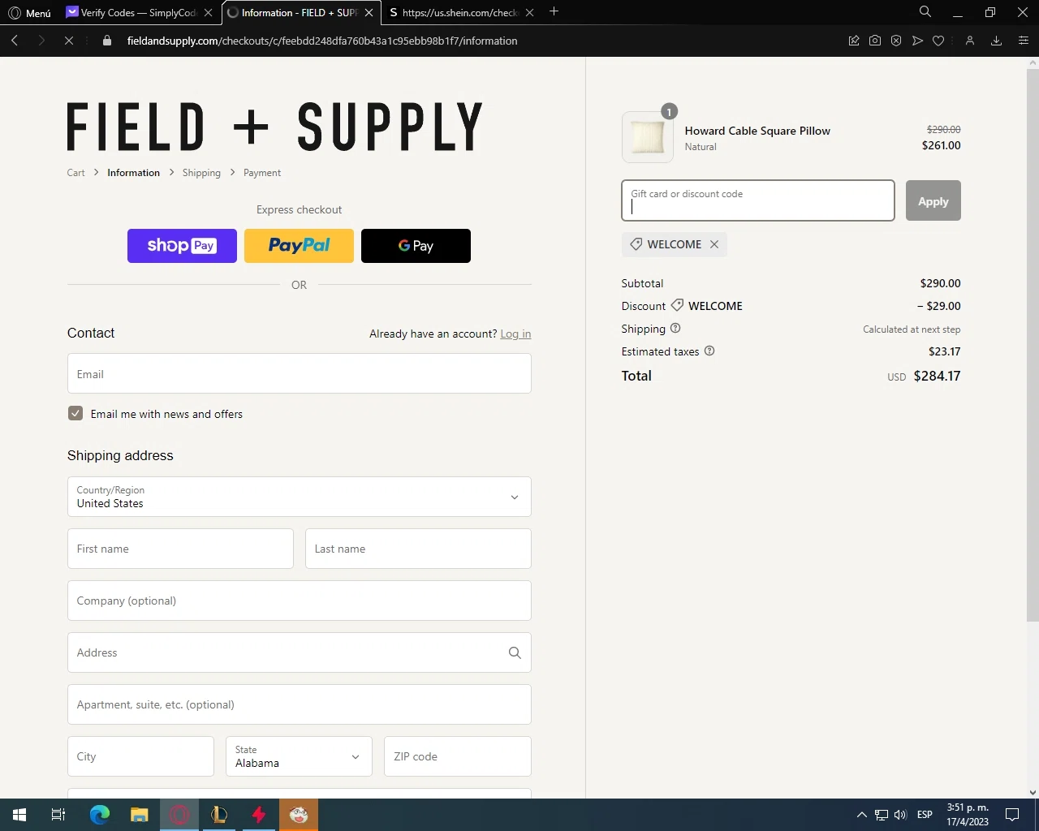
Task: Open the Windows Start menu
Action: tap(19, 815)
